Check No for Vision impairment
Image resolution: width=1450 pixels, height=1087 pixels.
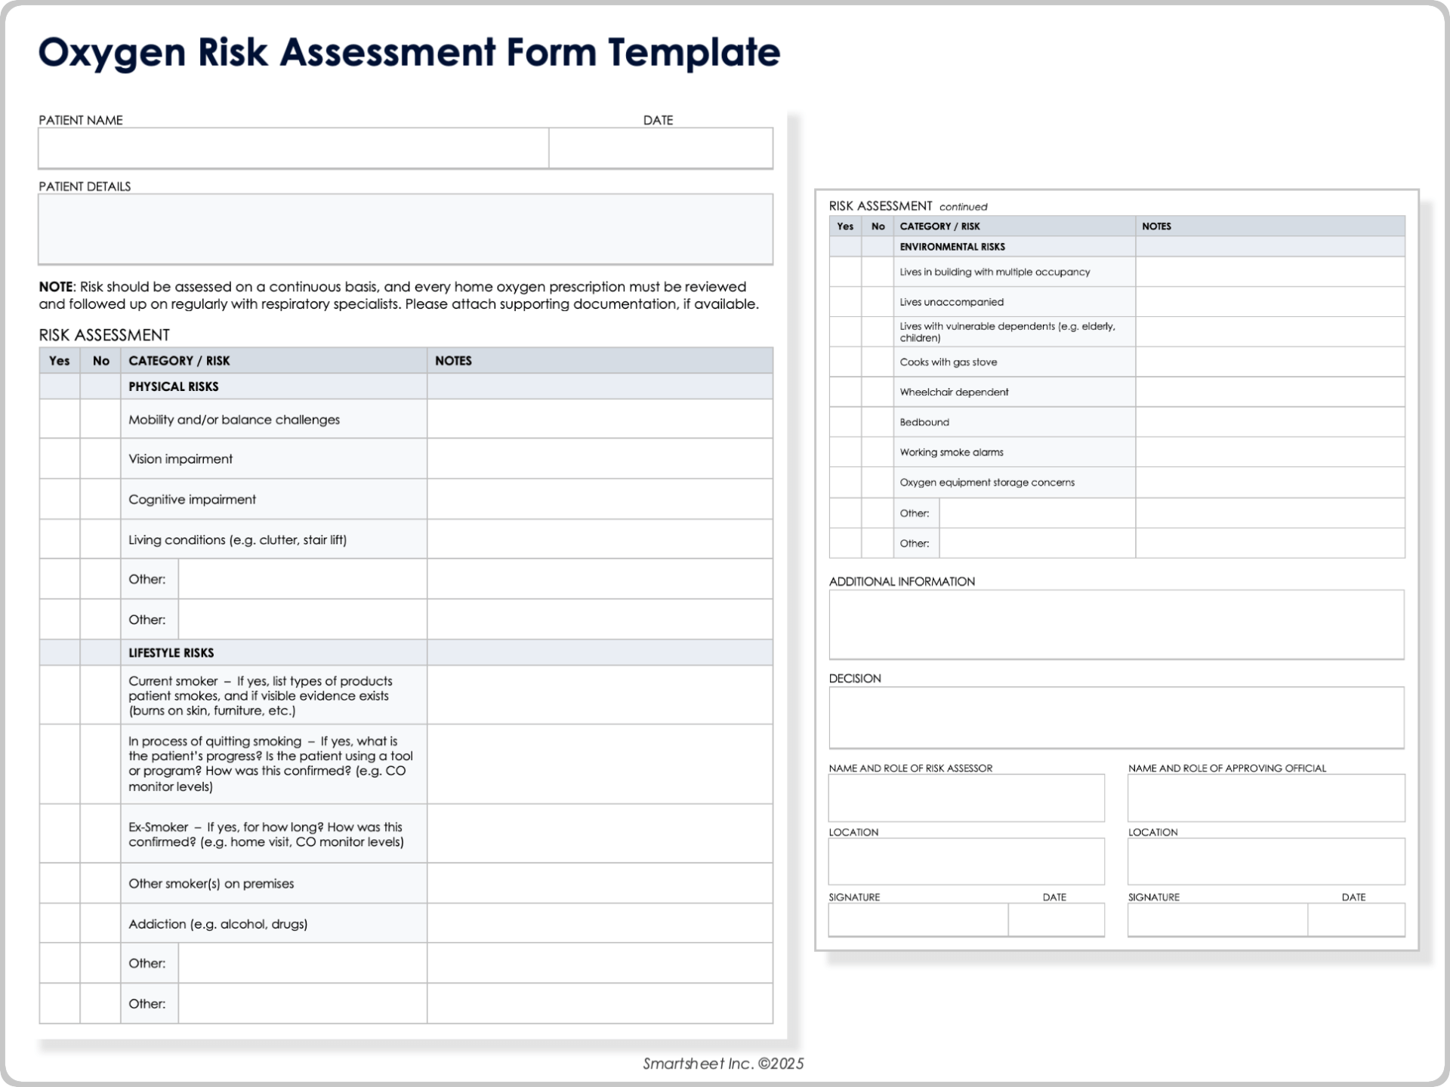click(100, 459)
